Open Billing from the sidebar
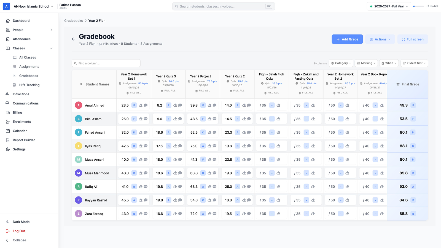This screenshot has width=441, height=248. click(17, 112)
